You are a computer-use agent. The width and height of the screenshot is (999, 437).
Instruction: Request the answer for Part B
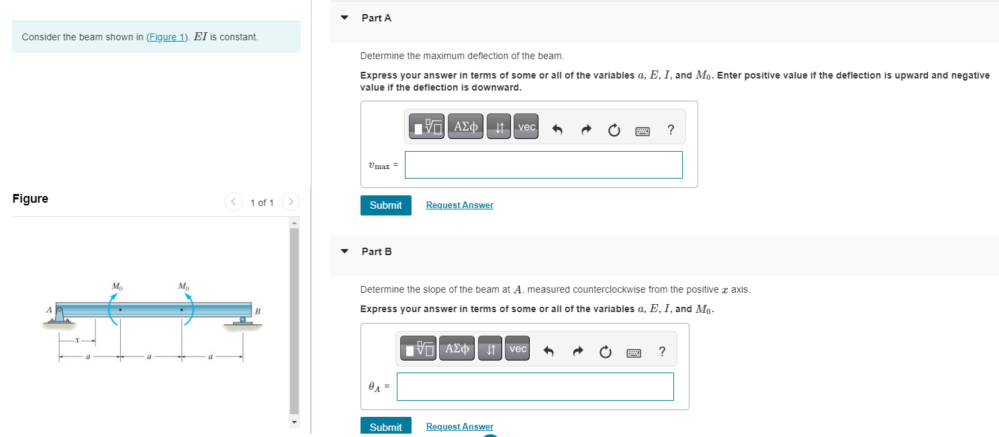(x=459, y=426)
